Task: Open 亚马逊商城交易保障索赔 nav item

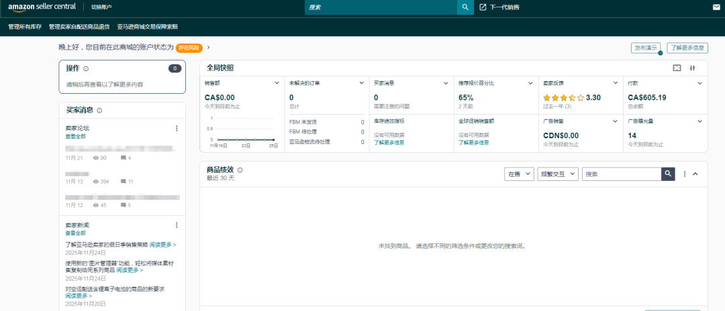Action: pos(148,27)
